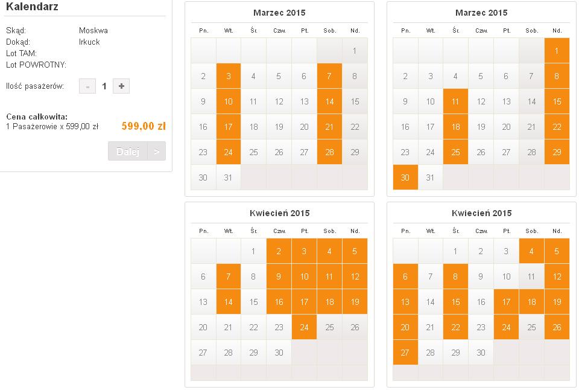Select March 3 in outbound calendar
Screen dimensions: 579x390
coord(228,76)
